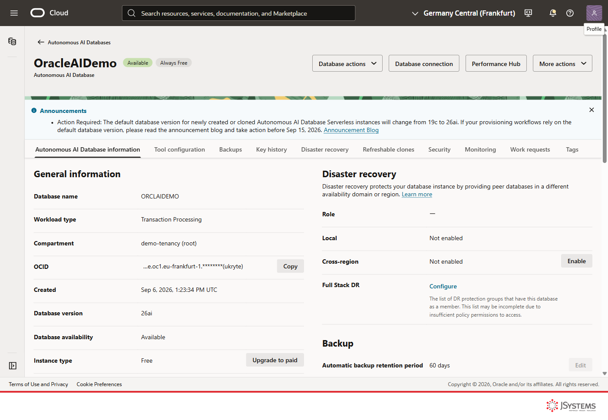
Task: Switch to the Monitoring tab
Action: click(x=480, y=149)
